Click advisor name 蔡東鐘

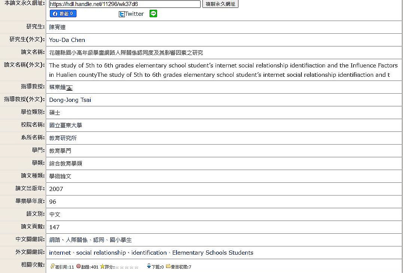tap(57, 87)
